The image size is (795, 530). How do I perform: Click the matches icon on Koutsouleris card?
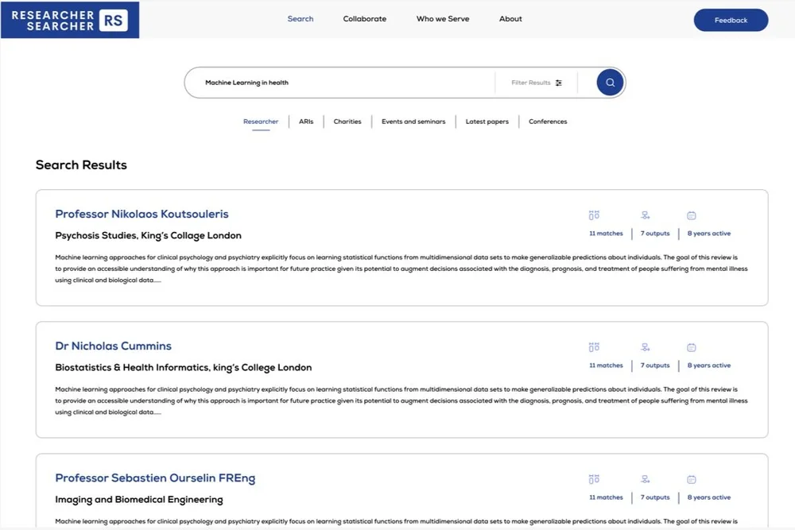[594, 214]
